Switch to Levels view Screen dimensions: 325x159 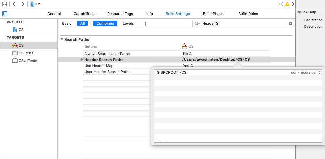[128, 23]
